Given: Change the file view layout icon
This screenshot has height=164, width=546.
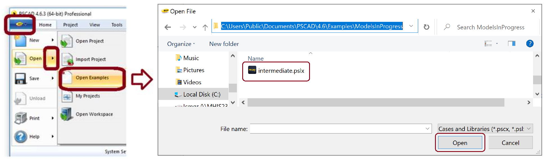Looking at the screenshot, I should coord(488,44).
